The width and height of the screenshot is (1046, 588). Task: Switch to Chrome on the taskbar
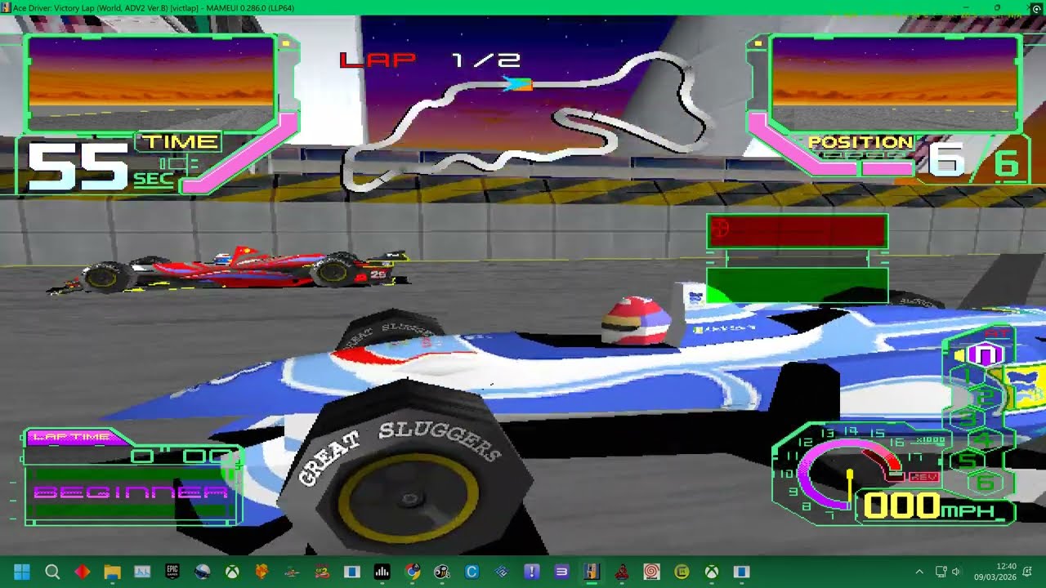412,572
